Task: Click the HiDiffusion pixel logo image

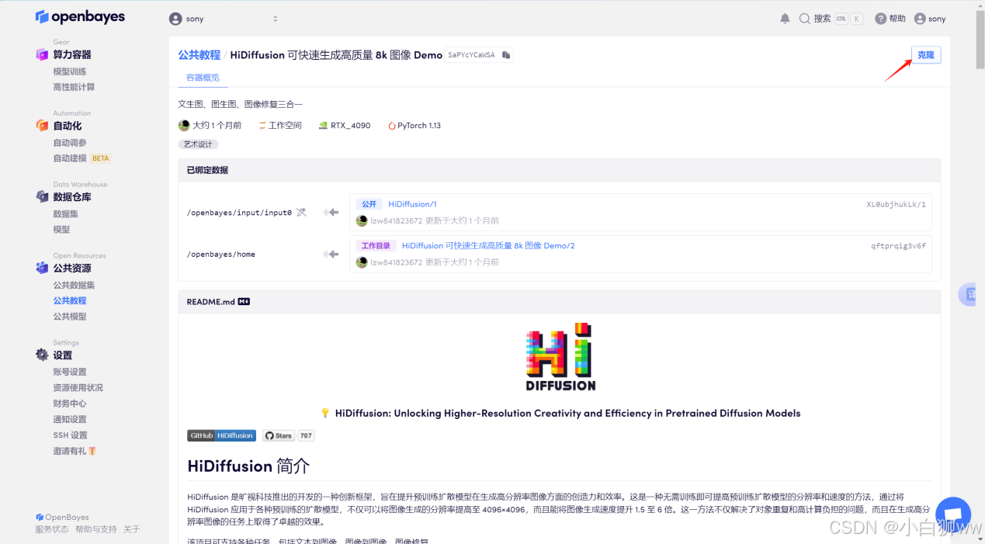Action: (560, 357)
